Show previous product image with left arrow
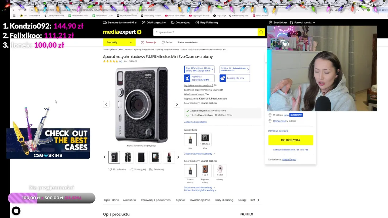 (x=106, y=104)
